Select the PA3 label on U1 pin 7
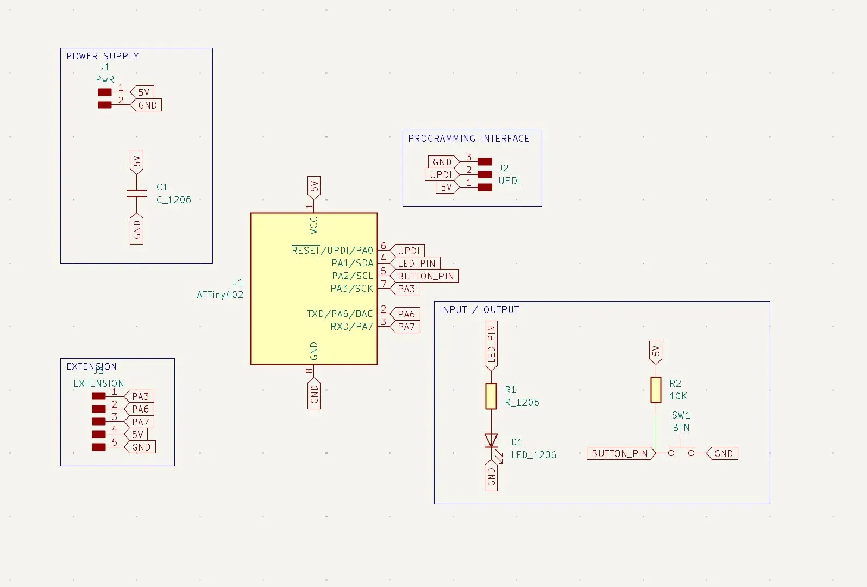The image size is (867, 587). pyautogui.click(x=405, y=289)
